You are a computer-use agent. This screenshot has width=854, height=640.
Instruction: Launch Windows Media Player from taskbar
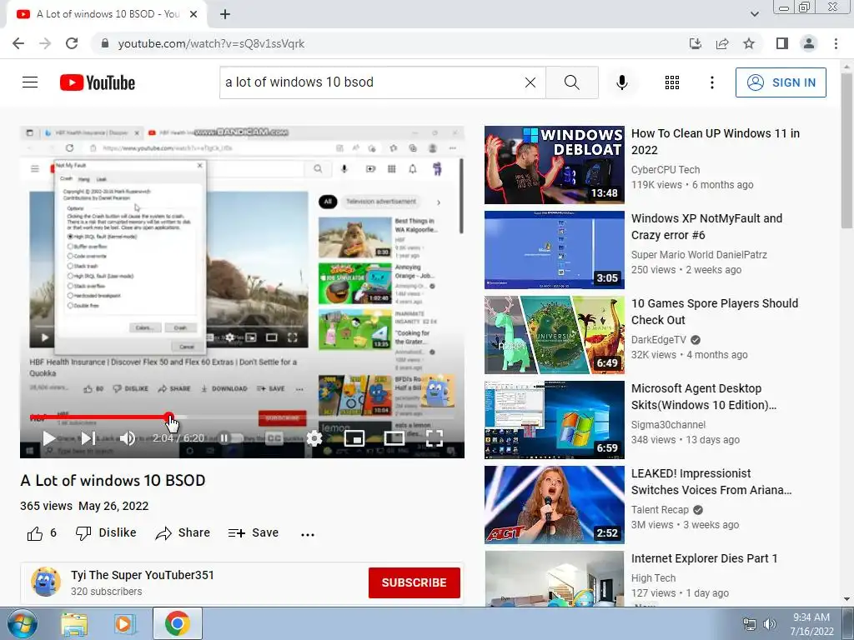click(125, 624)
